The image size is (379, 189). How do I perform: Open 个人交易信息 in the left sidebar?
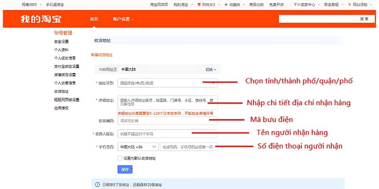tap(65, 83)
